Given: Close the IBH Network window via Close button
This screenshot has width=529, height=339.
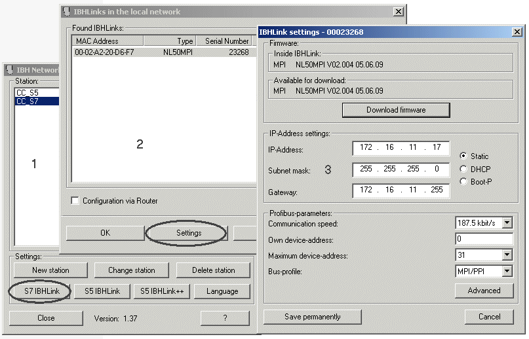Looking at the screenshot, I should click(46, 318).
